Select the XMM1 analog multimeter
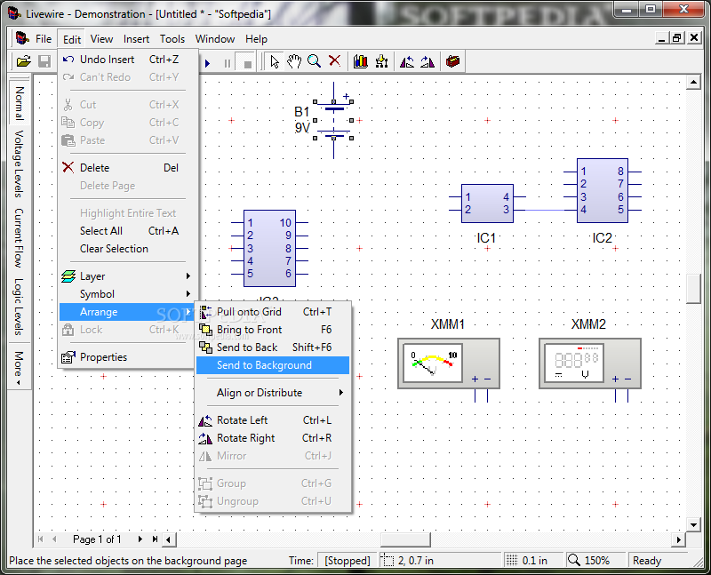Image resolution: width=711 pixels, height=575 pixels. click(x=449, y=363)
